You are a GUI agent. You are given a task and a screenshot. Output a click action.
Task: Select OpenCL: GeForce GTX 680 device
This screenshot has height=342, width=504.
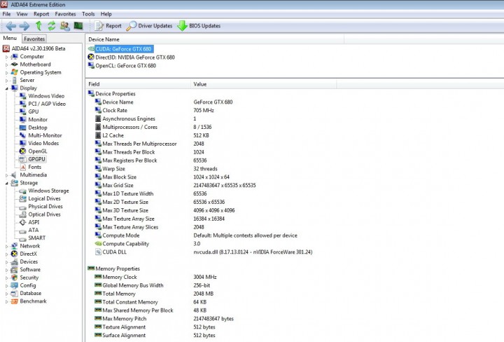click(126, 66)
